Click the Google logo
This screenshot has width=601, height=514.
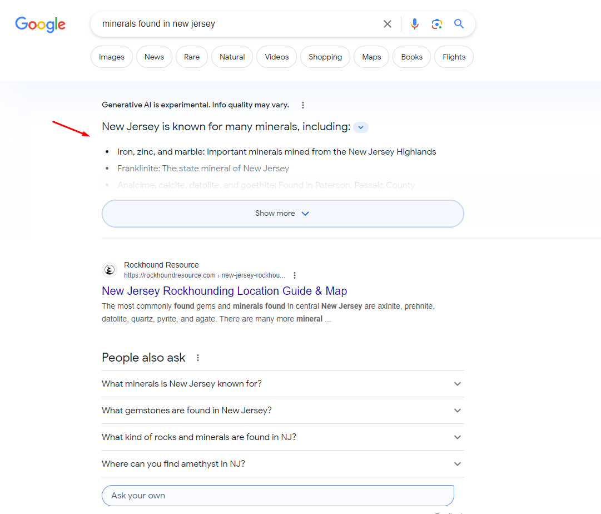click(x=40, y=24)
